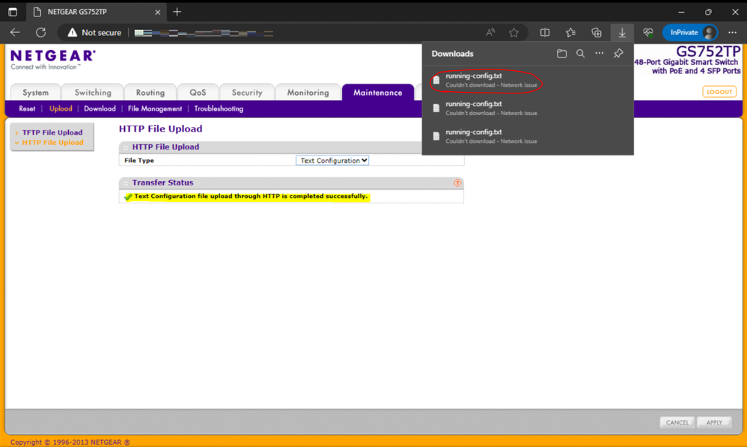Open the Collections icon

coord(597,32)
